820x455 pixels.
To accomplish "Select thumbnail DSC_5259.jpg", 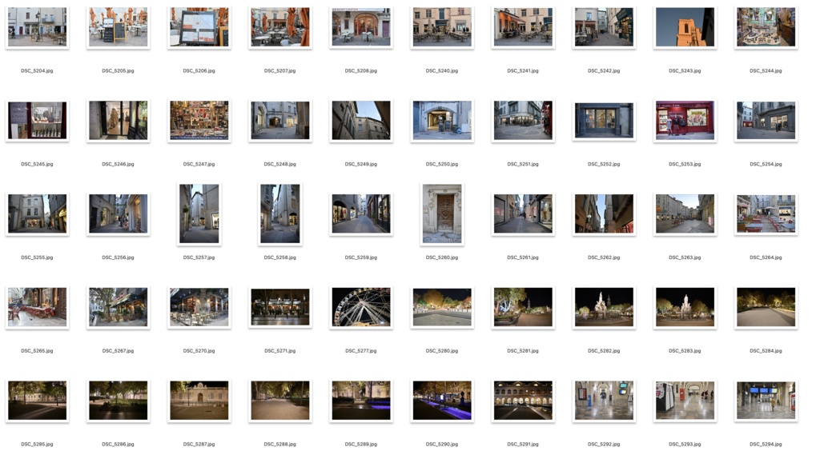I will pyautogui.click(x=361, y=214).
